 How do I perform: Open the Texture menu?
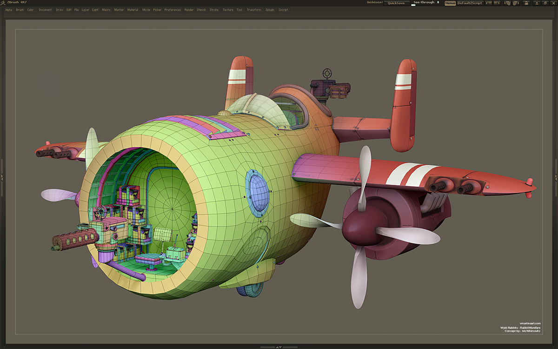tap(228, 10)
